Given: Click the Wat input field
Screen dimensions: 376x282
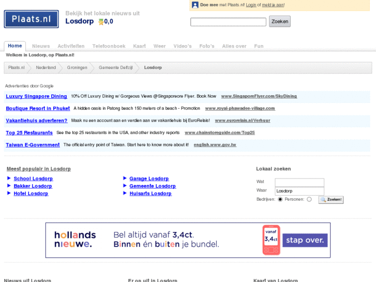Looking at the screenshot, I should coord(299,183).
